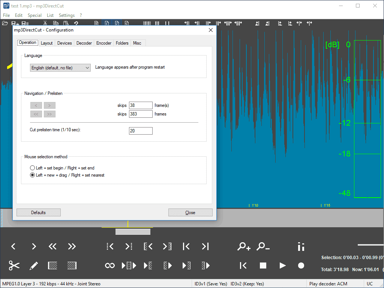The width and height of the screenshot is (384, 288).
Task: Click 'ID3v2 (Keep: Yes)' in status bar
Action: tap(247, 284)
